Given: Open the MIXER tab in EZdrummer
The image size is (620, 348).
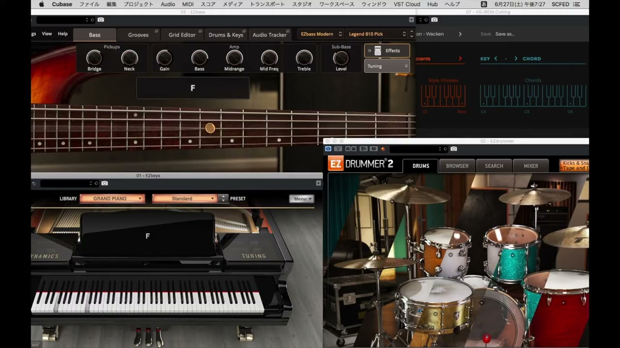Looking at the screenshot, I should click(531, 166).
